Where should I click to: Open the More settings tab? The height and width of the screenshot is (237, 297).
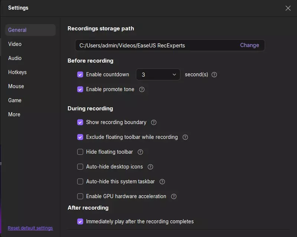(x=14, y=114)
